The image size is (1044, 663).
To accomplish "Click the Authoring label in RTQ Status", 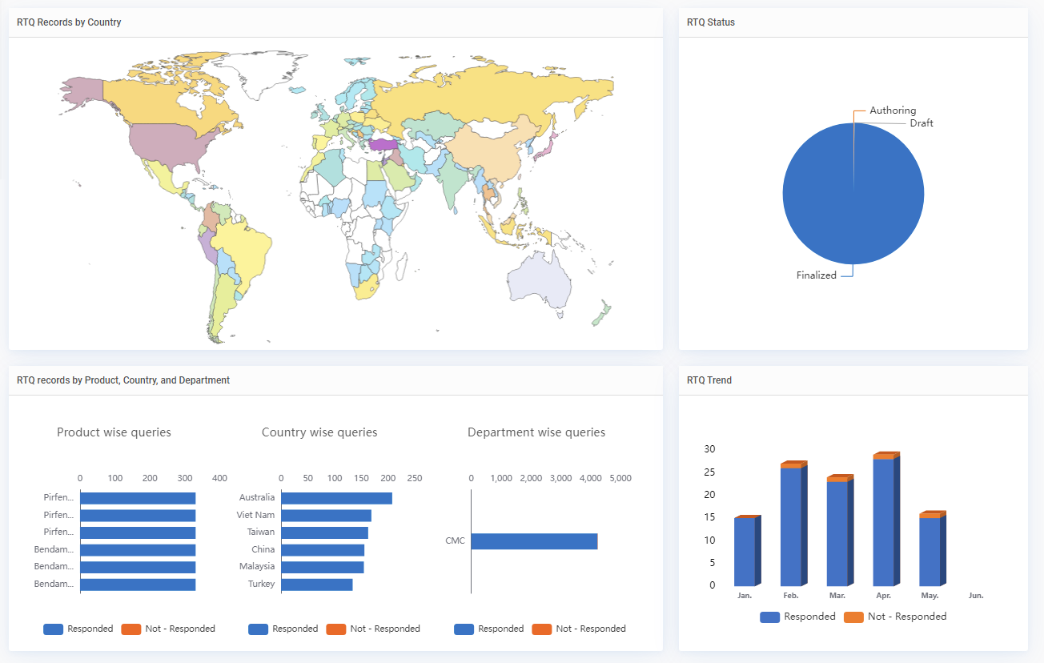I will coord(892,110).
